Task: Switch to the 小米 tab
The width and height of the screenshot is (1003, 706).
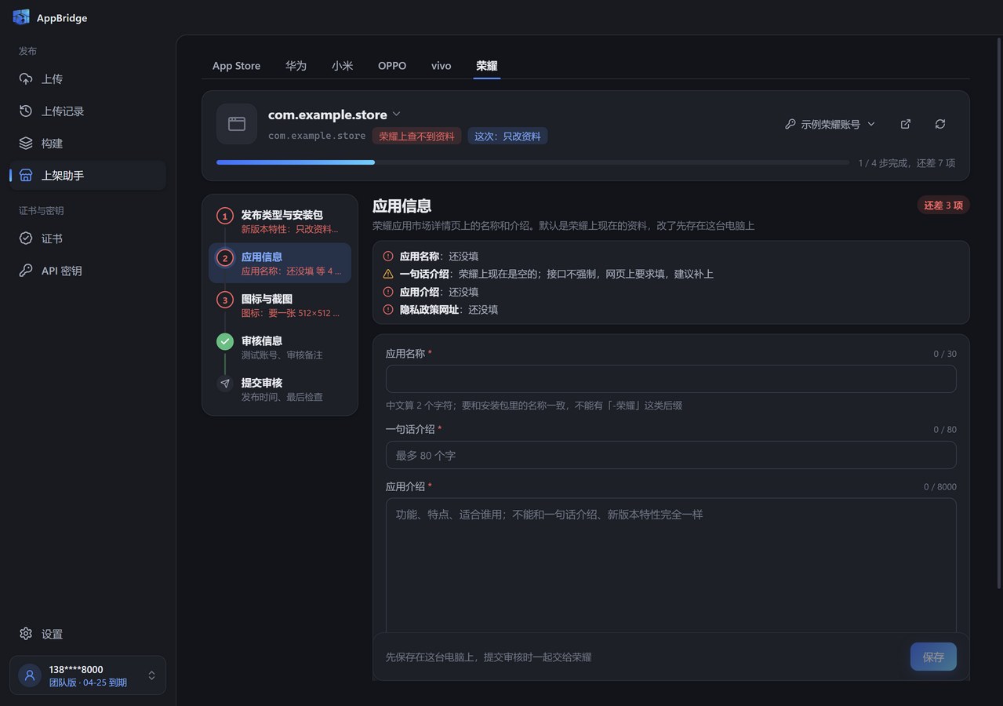Action: tap(342, 66)
